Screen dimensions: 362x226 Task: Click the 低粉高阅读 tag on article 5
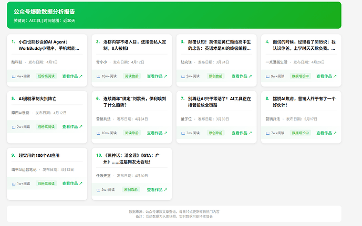pos(46,127)
